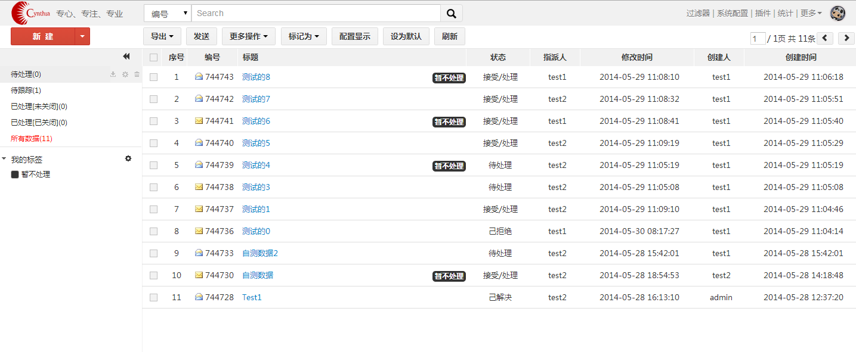The width and height of the screenshot is (856, 352).
Task: Check the select-all checkbox in table header
Action: 153,57
